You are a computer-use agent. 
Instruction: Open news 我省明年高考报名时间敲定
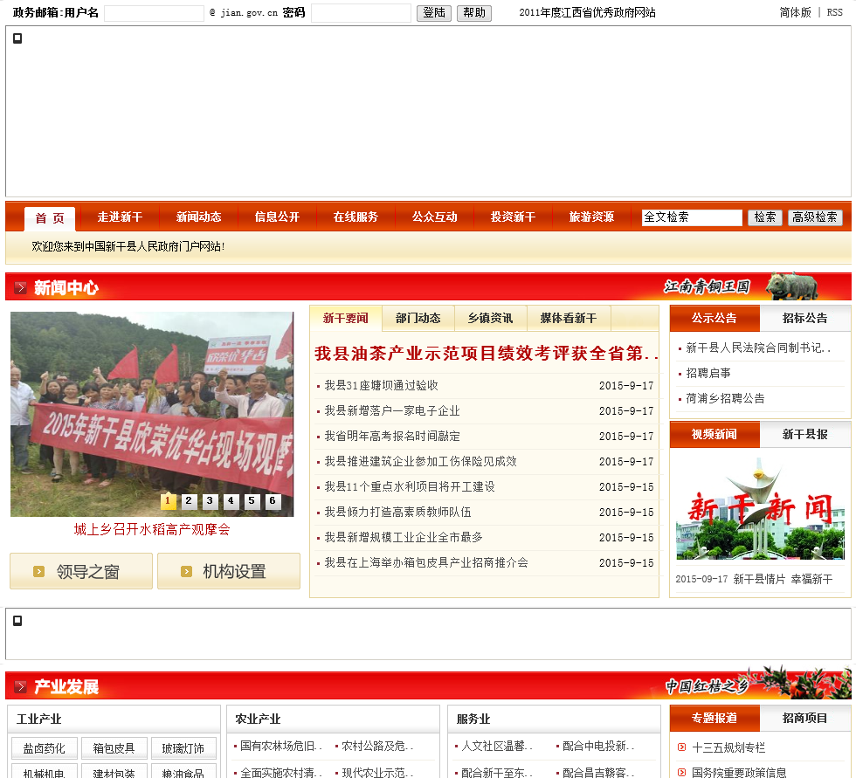(392, 436)
